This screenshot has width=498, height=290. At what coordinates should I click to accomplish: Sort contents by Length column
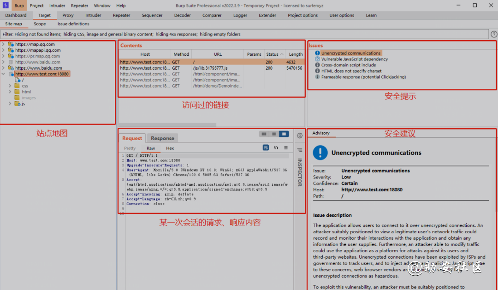[x=296, y=54]
